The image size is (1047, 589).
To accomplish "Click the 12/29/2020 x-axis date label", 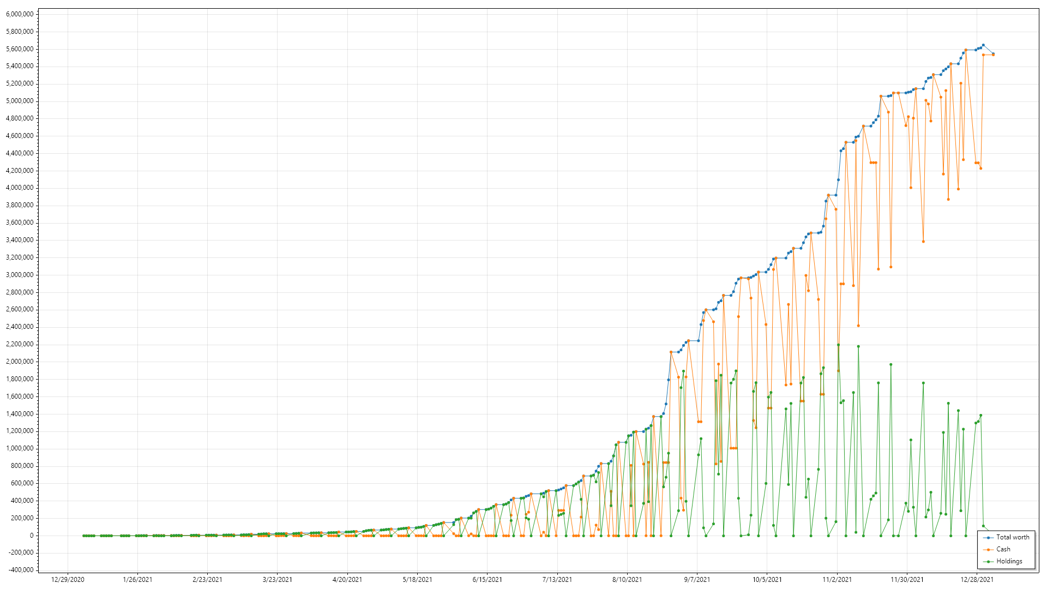I will (x=68, y=580).
